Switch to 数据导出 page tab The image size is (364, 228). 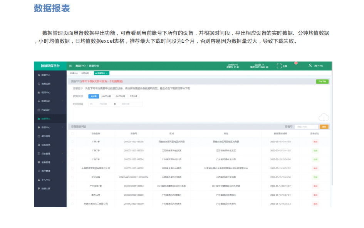click(x=101, y=73)
